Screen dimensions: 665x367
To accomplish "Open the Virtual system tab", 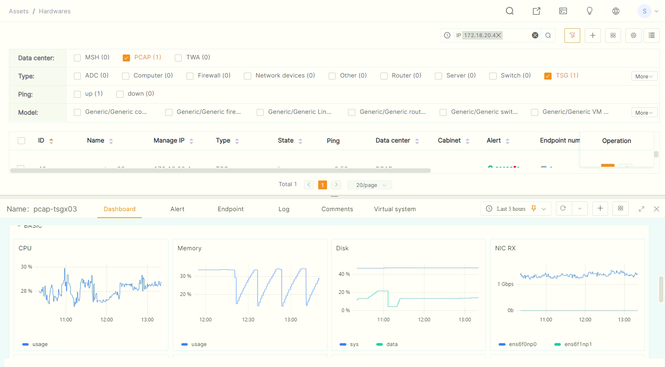I will (394, 209).
